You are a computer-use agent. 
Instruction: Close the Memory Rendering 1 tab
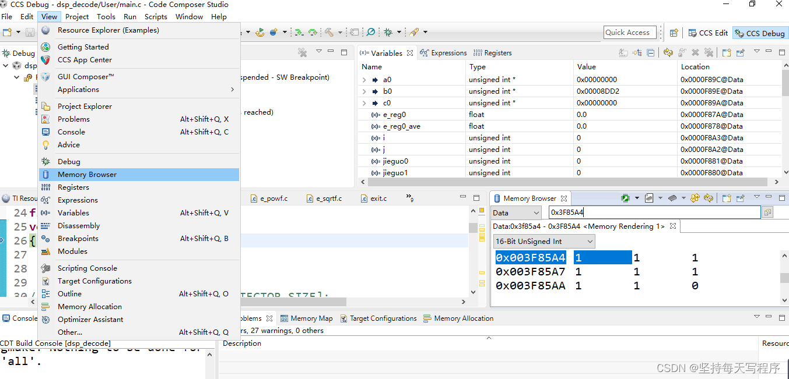[672, 226]
